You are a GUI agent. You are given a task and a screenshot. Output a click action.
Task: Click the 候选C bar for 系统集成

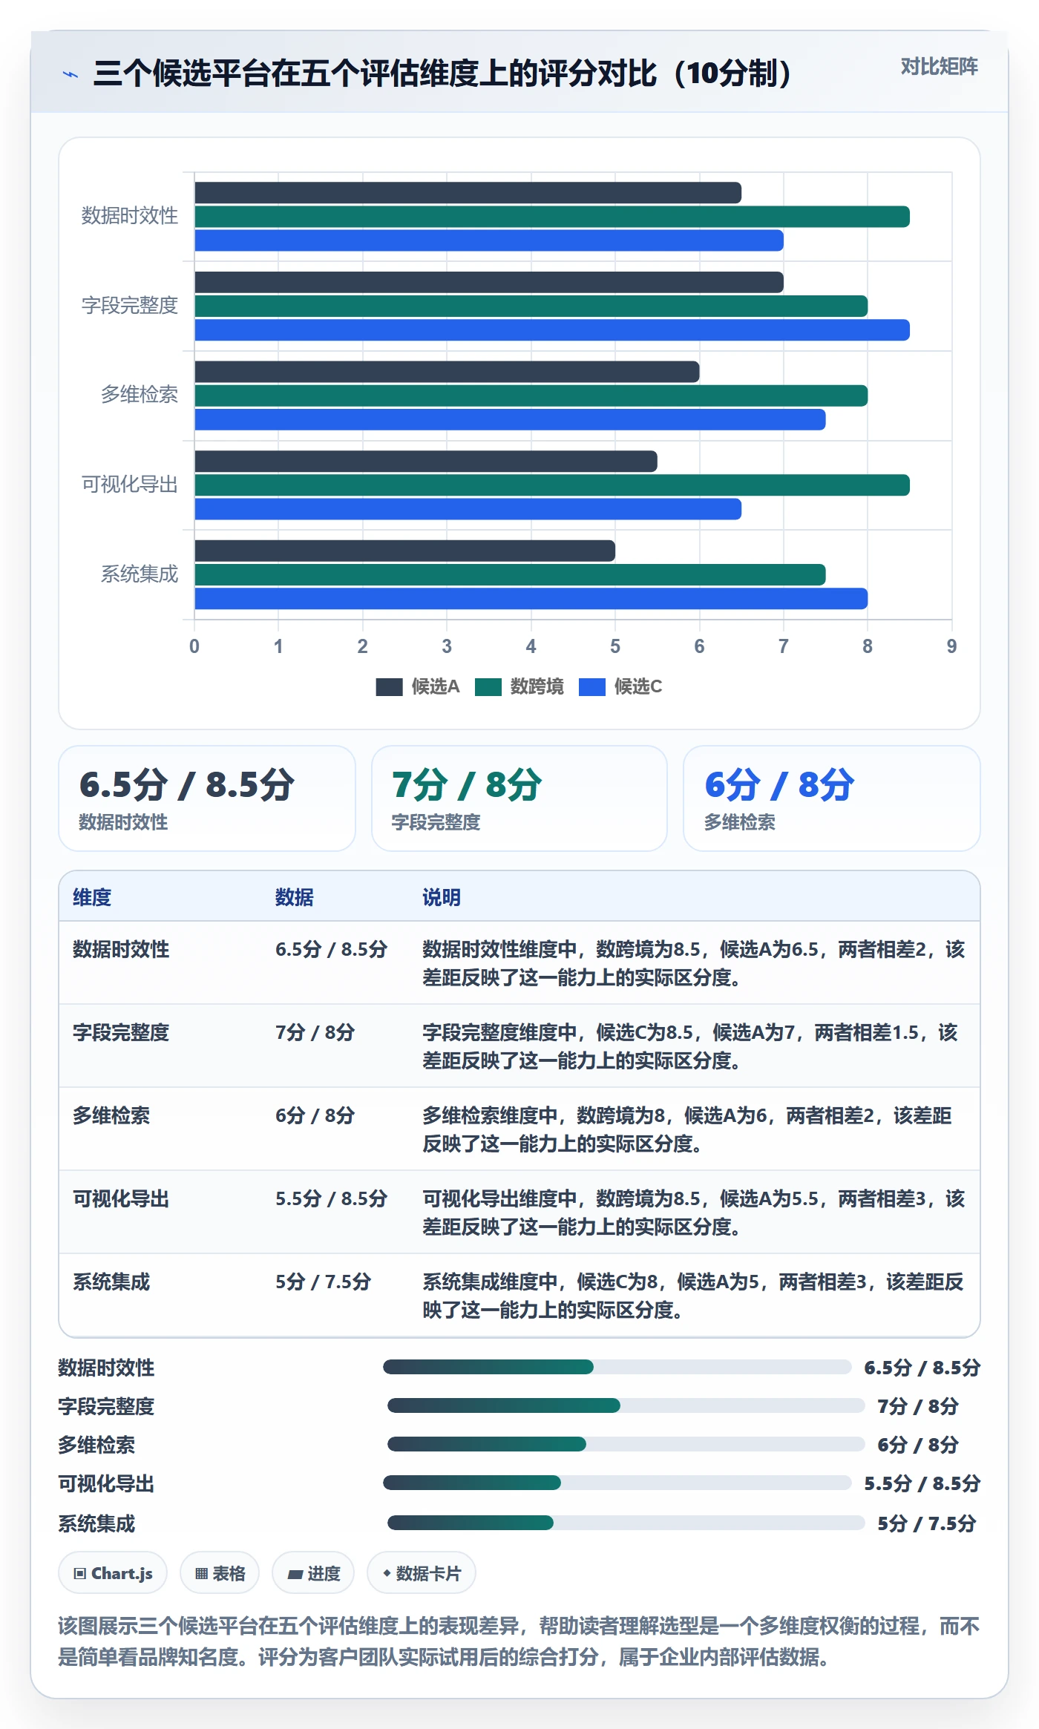[531, 599]
